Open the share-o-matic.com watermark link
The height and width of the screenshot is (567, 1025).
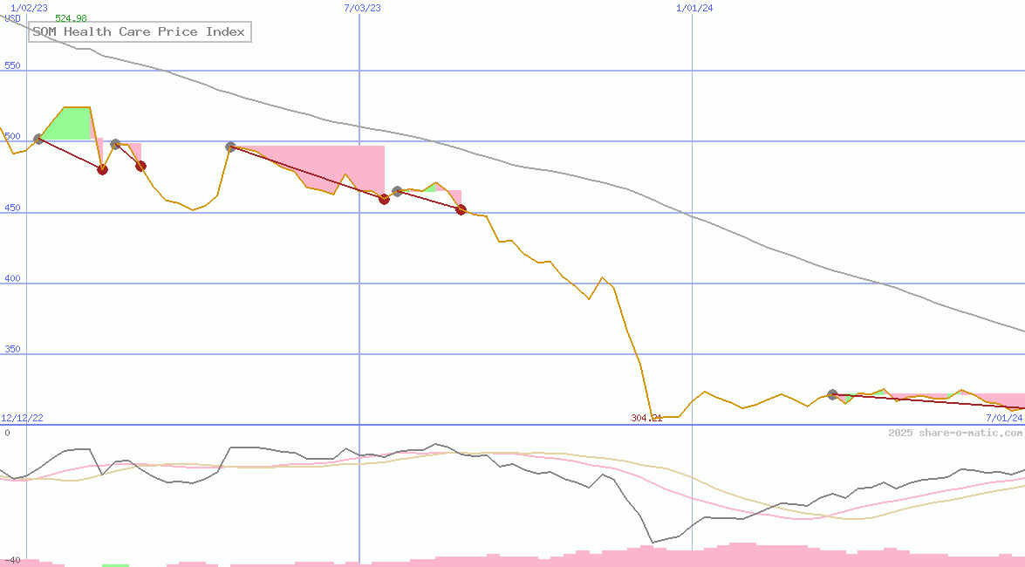955,433
